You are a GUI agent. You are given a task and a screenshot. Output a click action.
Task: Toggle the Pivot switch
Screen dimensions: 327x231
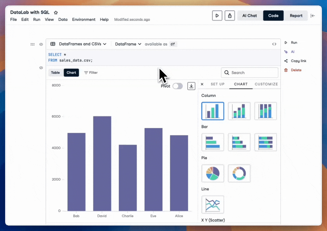(178, 86)
